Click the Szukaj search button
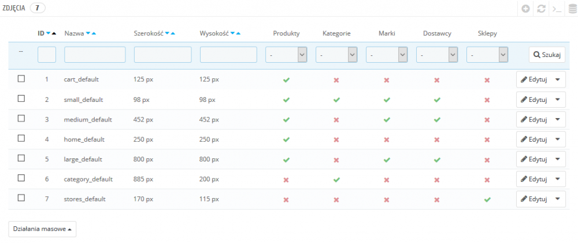Screen dimensions: 578x243 [547, 55]
